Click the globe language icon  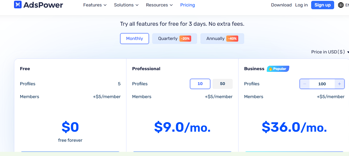[341, 5]
